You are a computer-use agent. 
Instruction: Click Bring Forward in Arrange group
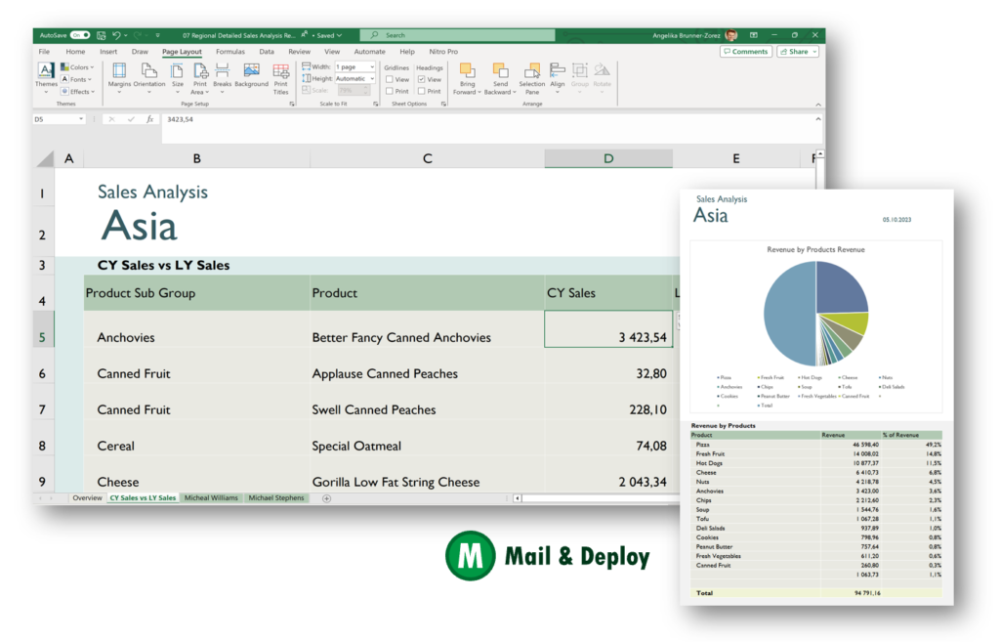click(x=467, y=78)
